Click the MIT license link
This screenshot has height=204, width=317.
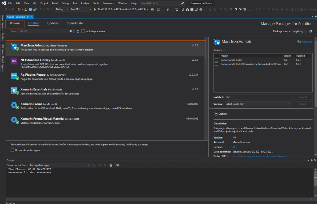[x=235, y=147]
